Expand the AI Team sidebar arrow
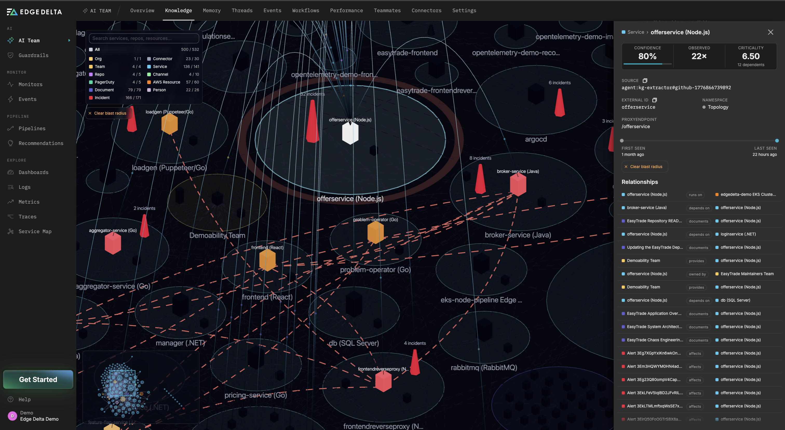Image resolution: width=785 pixels, height=430 pixels. (69, 40)
